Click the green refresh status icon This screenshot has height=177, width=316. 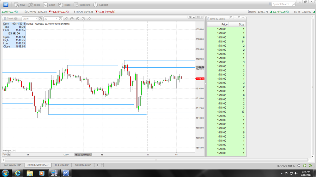(x=305, y=166)
